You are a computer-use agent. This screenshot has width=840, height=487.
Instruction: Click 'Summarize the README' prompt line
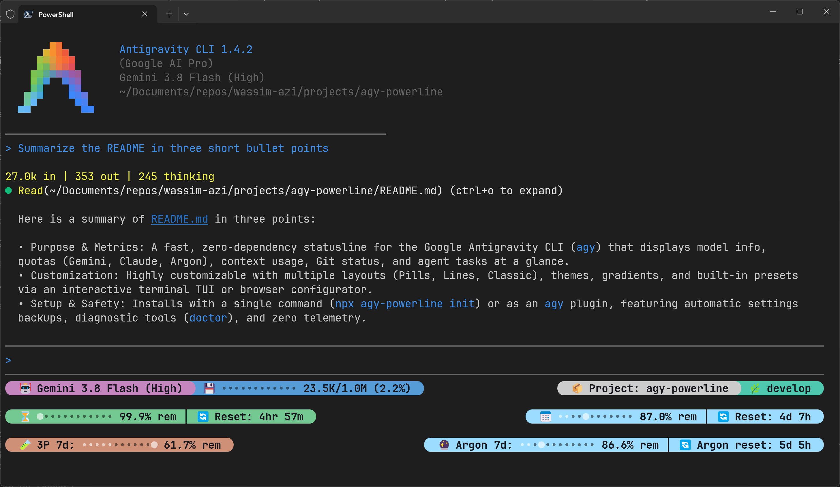pos(167,148)
